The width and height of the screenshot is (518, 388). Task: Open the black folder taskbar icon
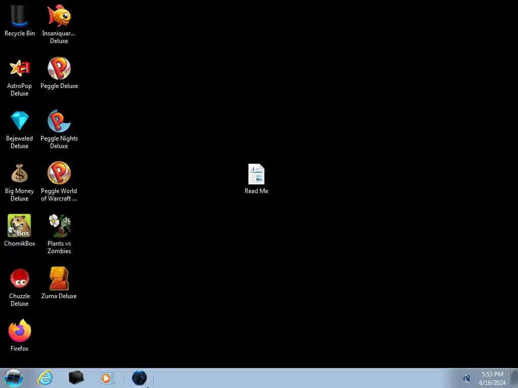(76, 378)
